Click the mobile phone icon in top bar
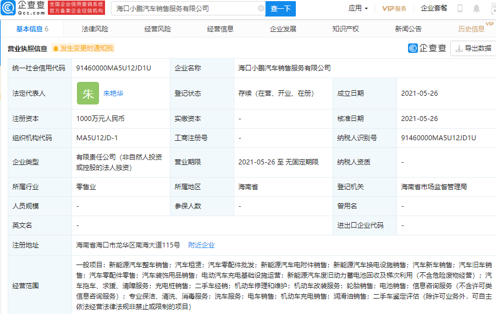The width and height of the screenshot is (496, 314). pos(460,8)
